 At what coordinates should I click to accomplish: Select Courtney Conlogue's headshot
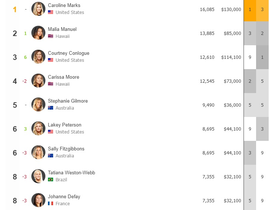click(38, 57)
